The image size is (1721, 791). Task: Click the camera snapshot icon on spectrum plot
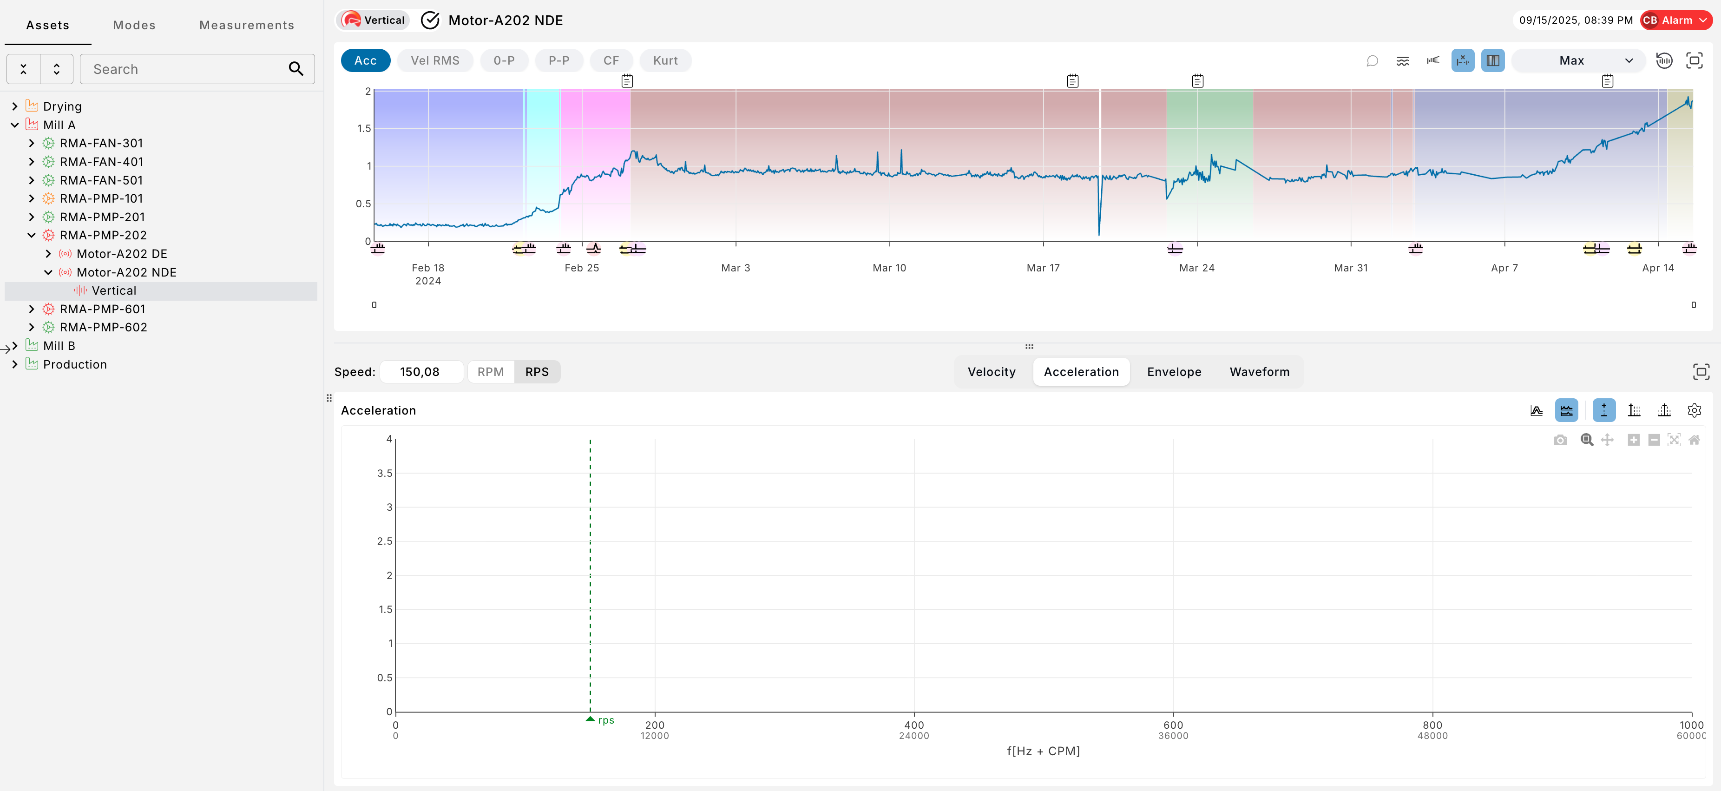click(x=1560, y=440)
